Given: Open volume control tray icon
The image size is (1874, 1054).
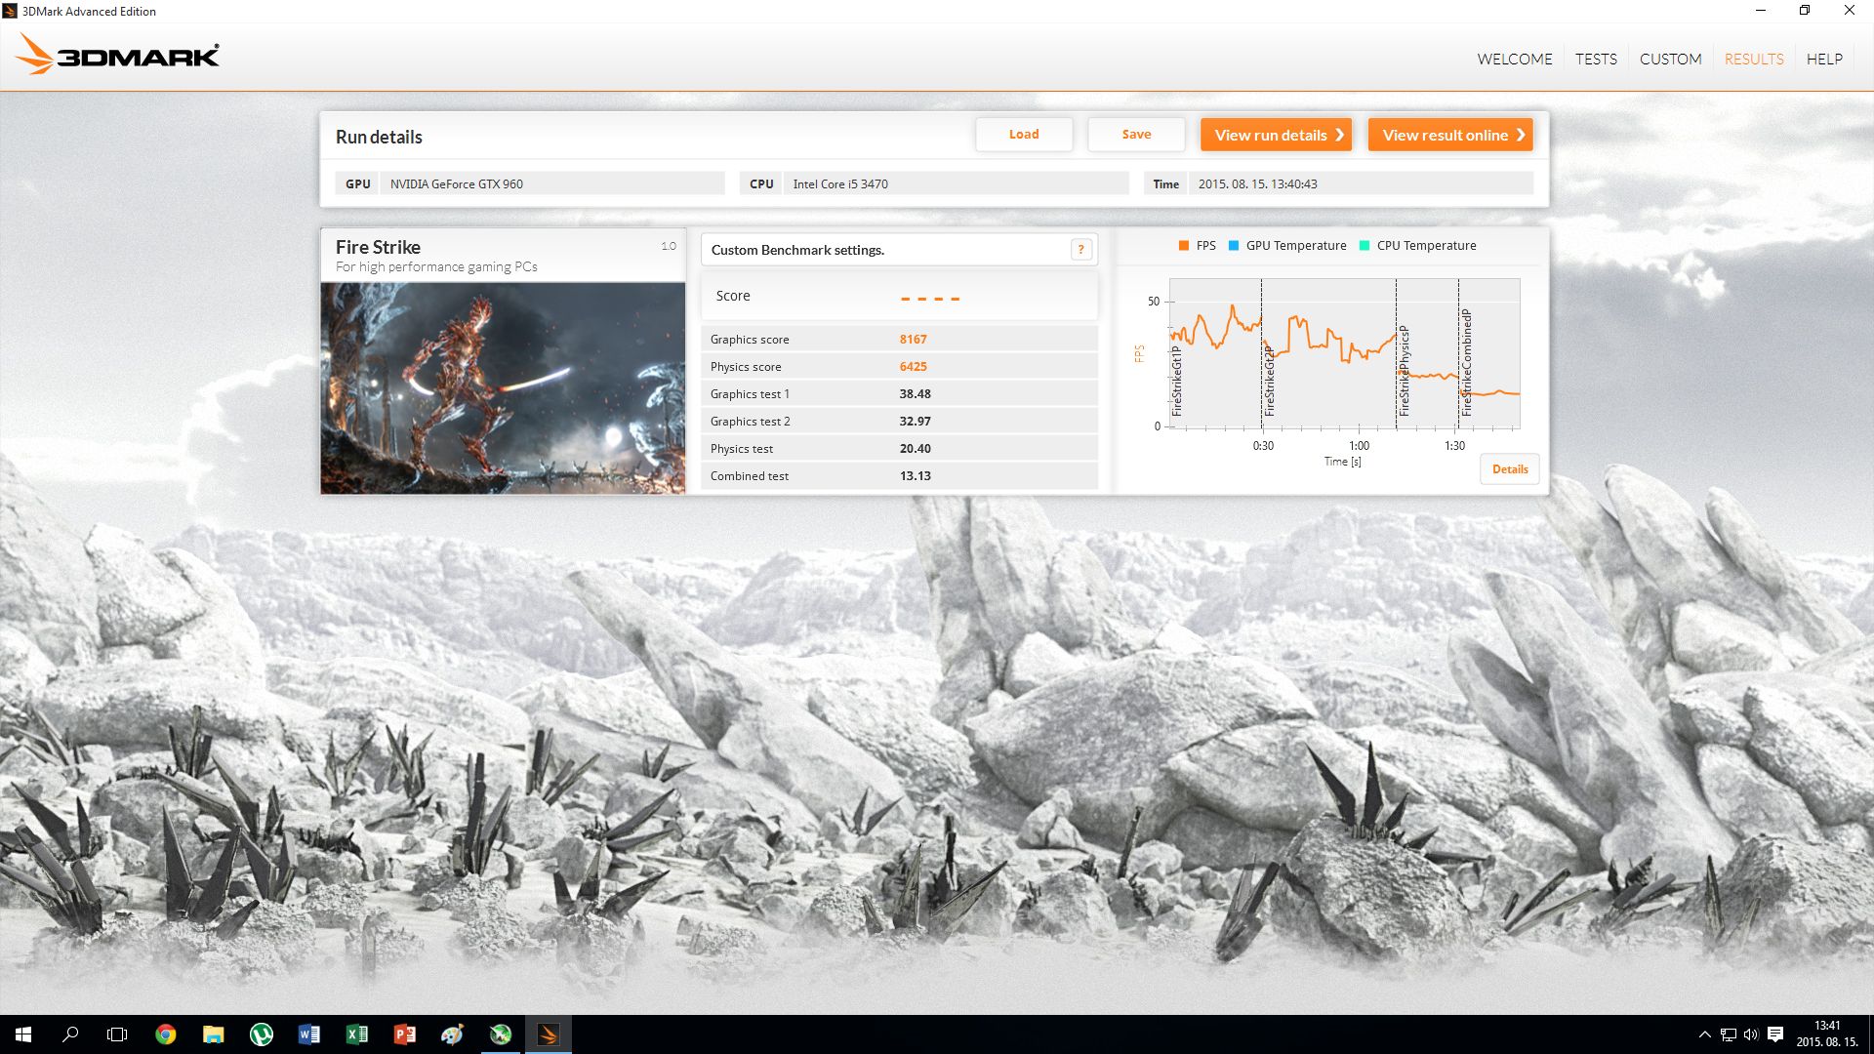Looking at the screenshot, I should point(1750,1034).
